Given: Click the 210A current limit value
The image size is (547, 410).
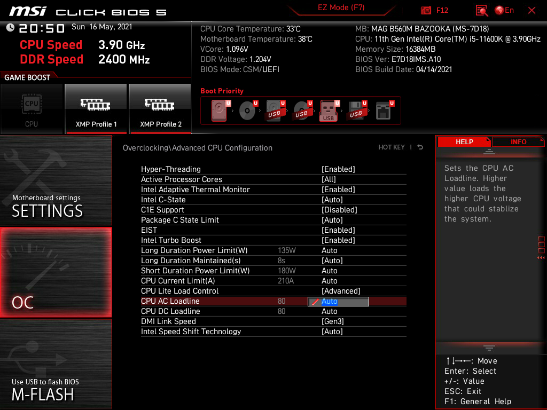Looking at the screenshot, I should click(286, 281).
